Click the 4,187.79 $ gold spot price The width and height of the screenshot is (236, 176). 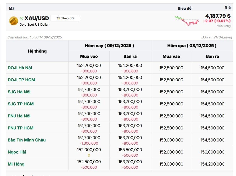tap(218, 16)
